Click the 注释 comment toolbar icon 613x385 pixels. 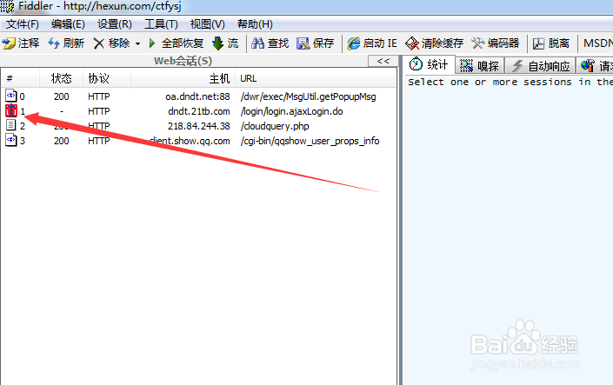click(9, 43)
